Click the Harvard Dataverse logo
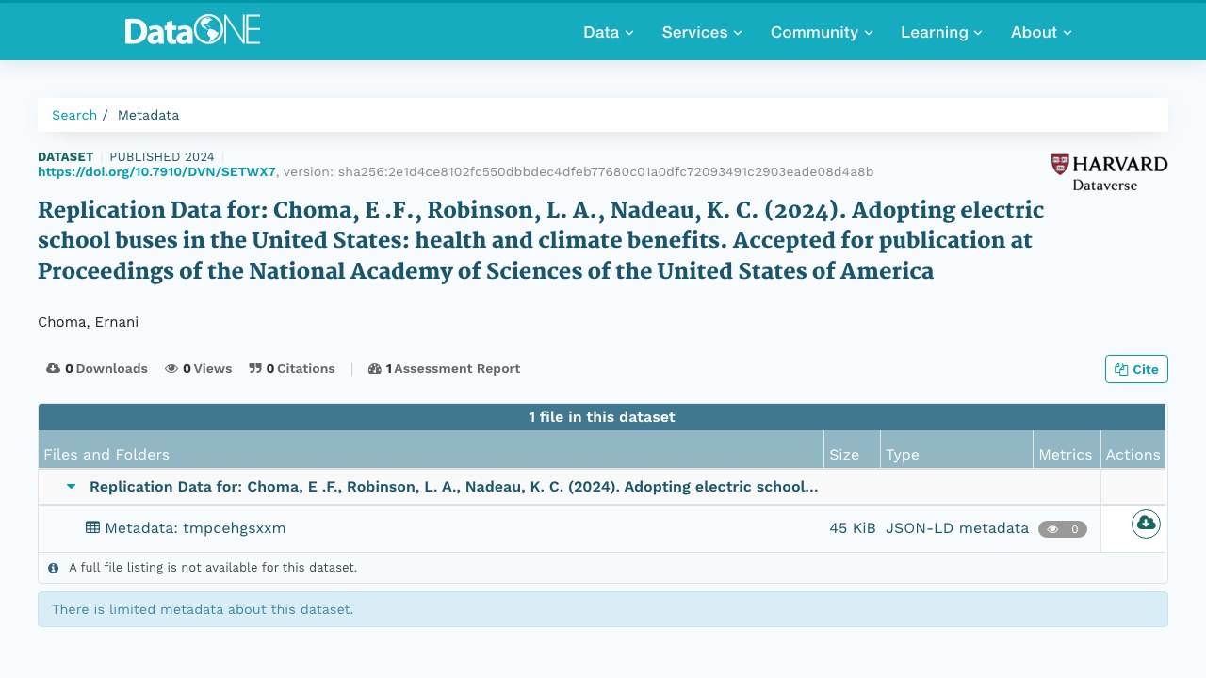This screenshot has height=678, width=1206. (1109, 172)
